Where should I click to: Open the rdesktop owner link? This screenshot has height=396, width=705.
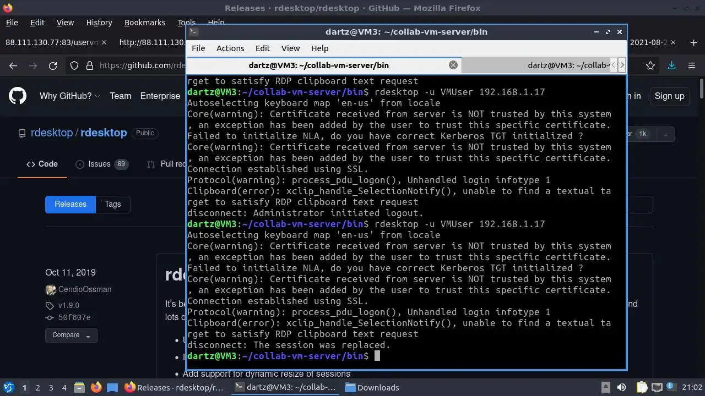(52, 133)
